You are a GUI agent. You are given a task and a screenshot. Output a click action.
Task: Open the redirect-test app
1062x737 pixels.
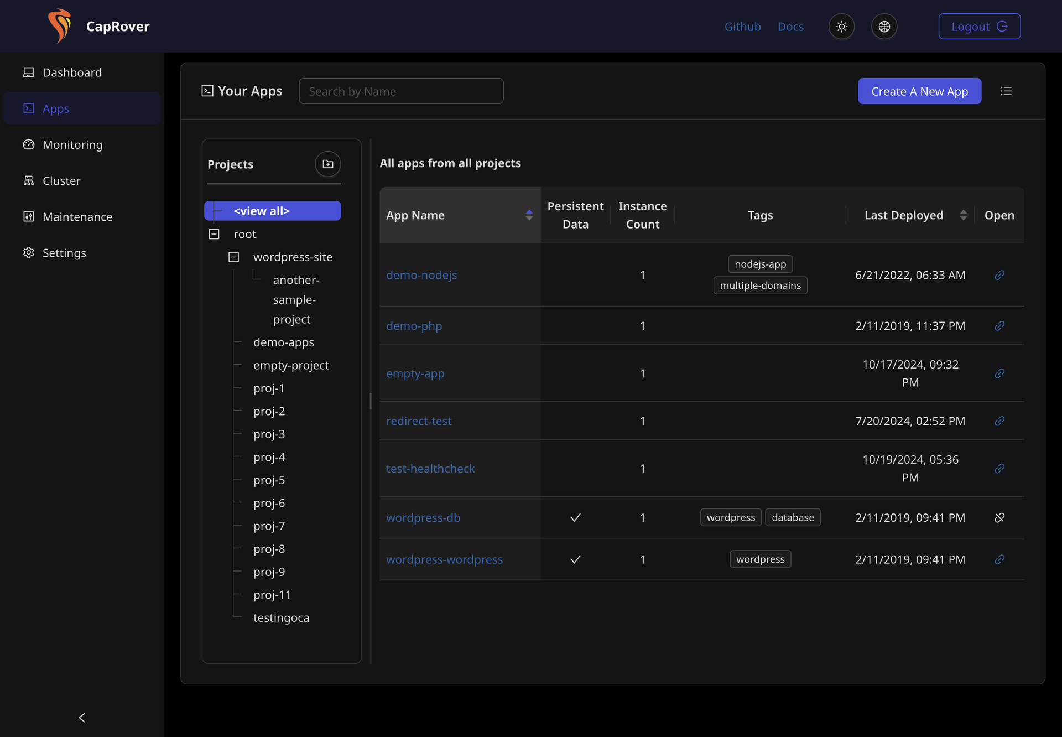[x=419, y=421]
